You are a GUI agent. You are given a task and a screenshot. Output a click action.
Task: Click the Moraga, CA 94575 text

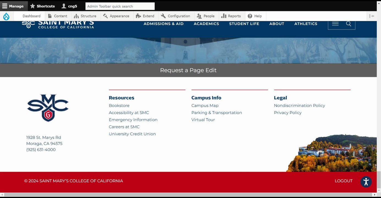click(x=44, y=144)
